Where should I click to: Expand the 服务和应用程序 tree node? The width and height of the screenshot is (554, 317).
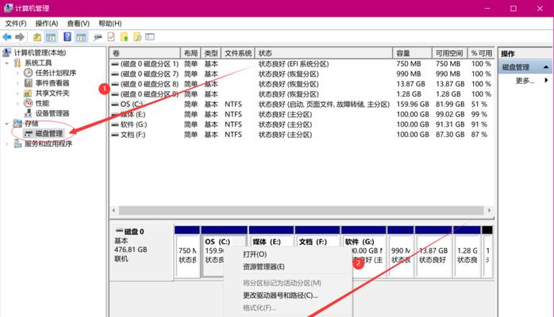(x=6, y=143)
